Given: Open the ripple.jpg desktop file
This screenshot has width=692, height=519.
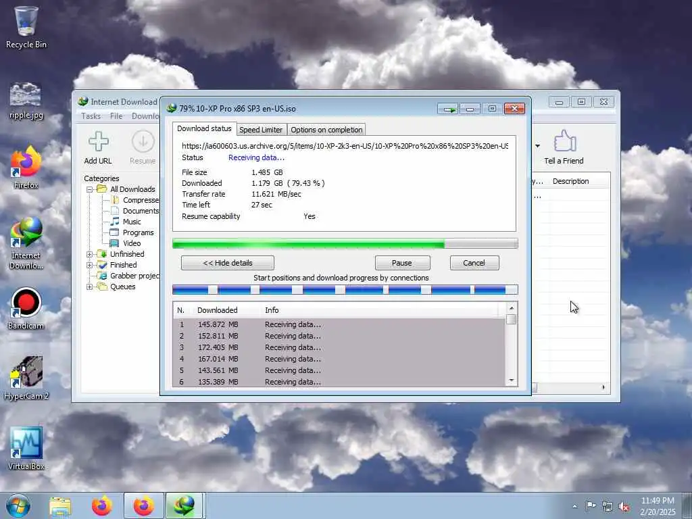Looking at the screenshot, I should (26, 101).
